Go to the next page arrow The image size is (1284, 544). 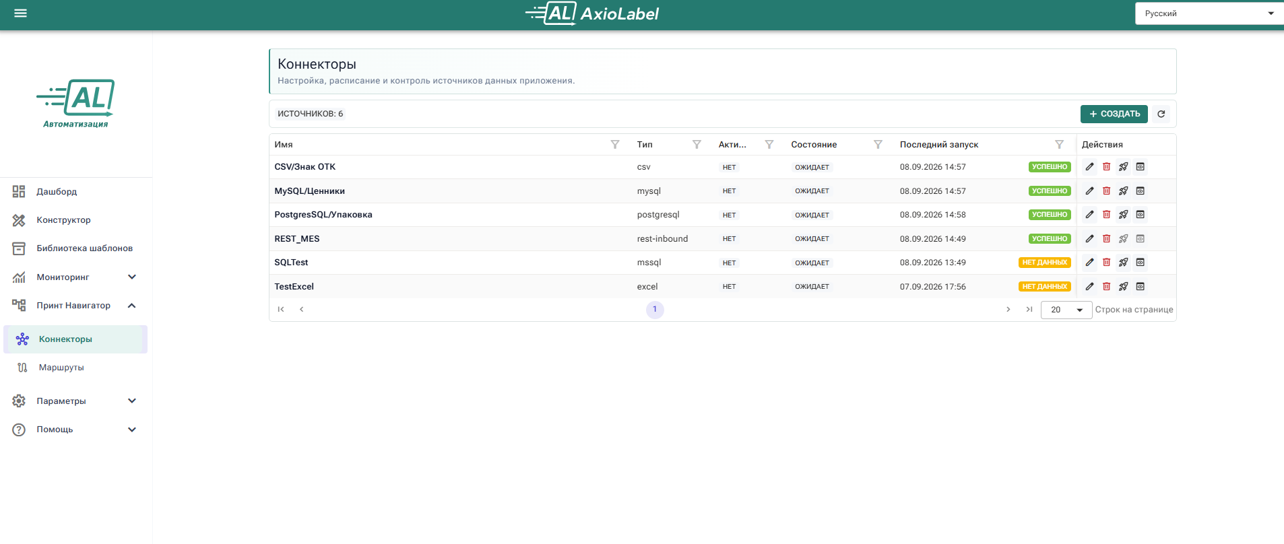(x=1008, y=310)
